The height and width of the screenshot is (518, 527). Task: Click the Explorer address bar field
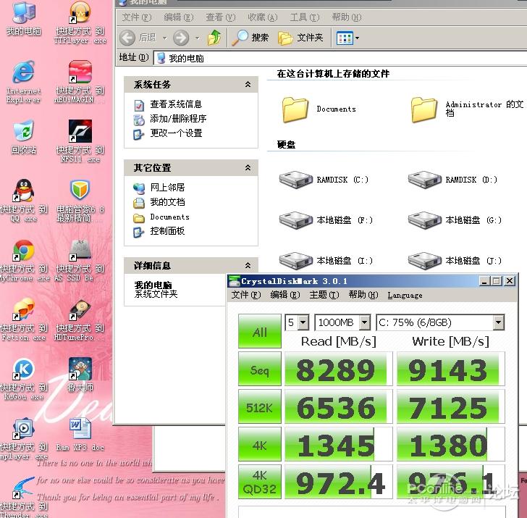(340, 58)
